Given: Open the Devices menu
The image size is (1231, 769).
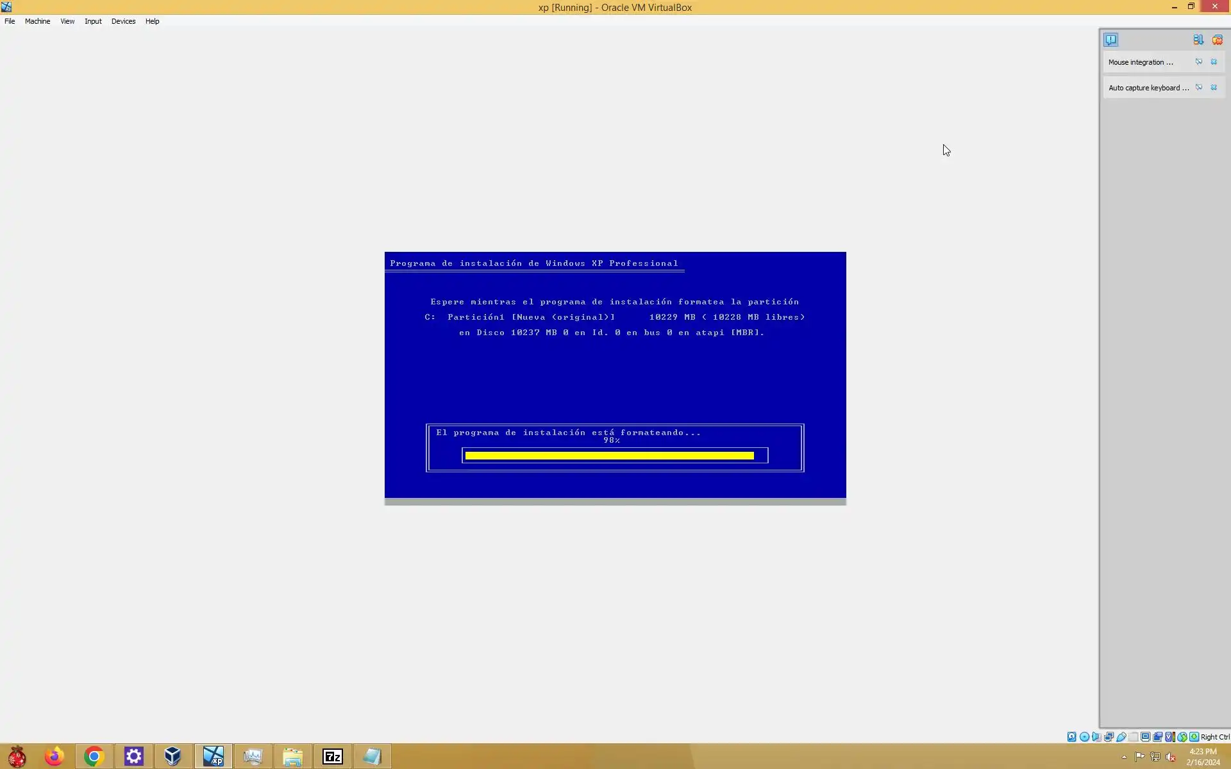Looking at the screenshot, I should [123, 21].
